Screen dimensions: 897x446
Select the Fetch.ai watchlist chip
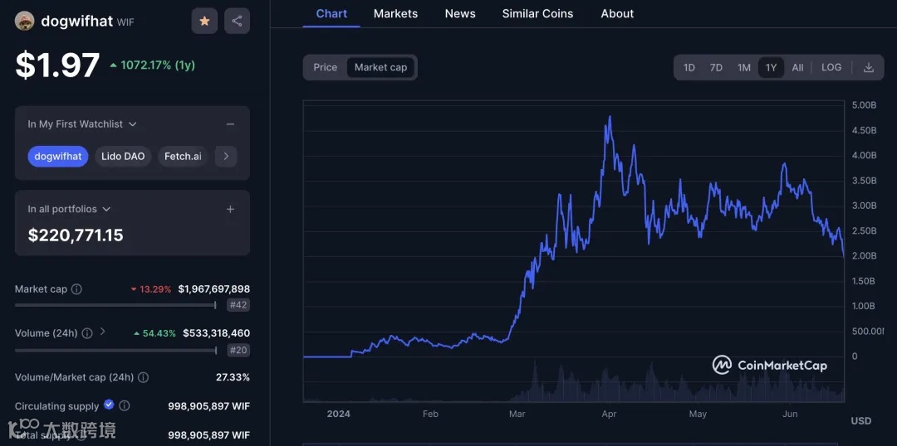click(x=183, y=156)
